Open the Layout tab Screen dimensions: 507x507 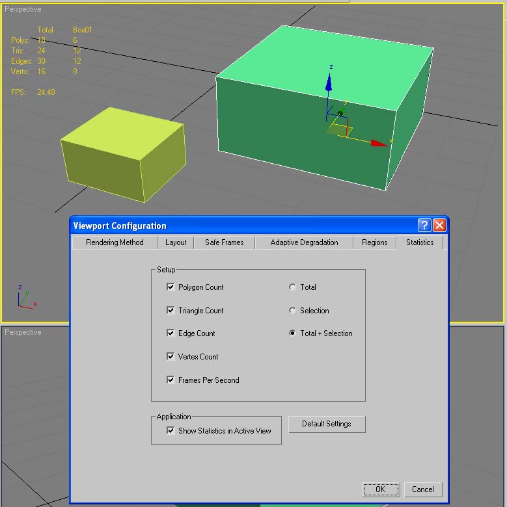(176, 242)
